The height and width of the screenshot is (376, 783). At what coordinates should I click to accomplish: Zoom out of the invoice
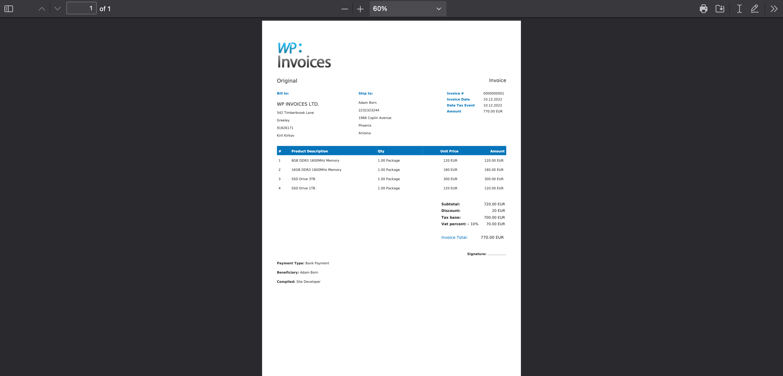[x=344, y=9]
